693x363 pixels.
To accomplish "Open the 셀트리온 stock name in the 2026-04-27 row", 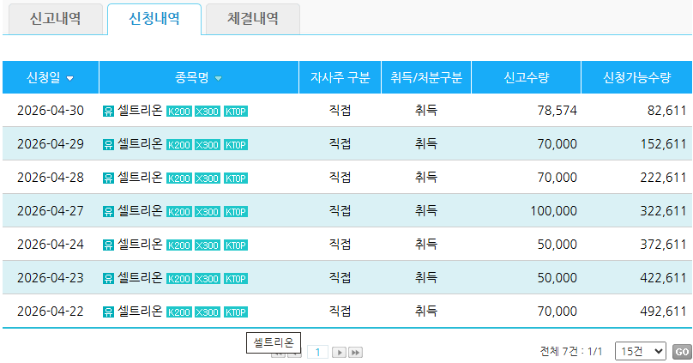I will click(140, 210).
